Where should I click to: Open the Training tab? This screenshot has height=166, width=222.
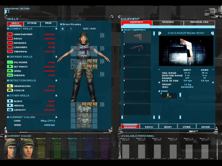(x=168, y=22)
